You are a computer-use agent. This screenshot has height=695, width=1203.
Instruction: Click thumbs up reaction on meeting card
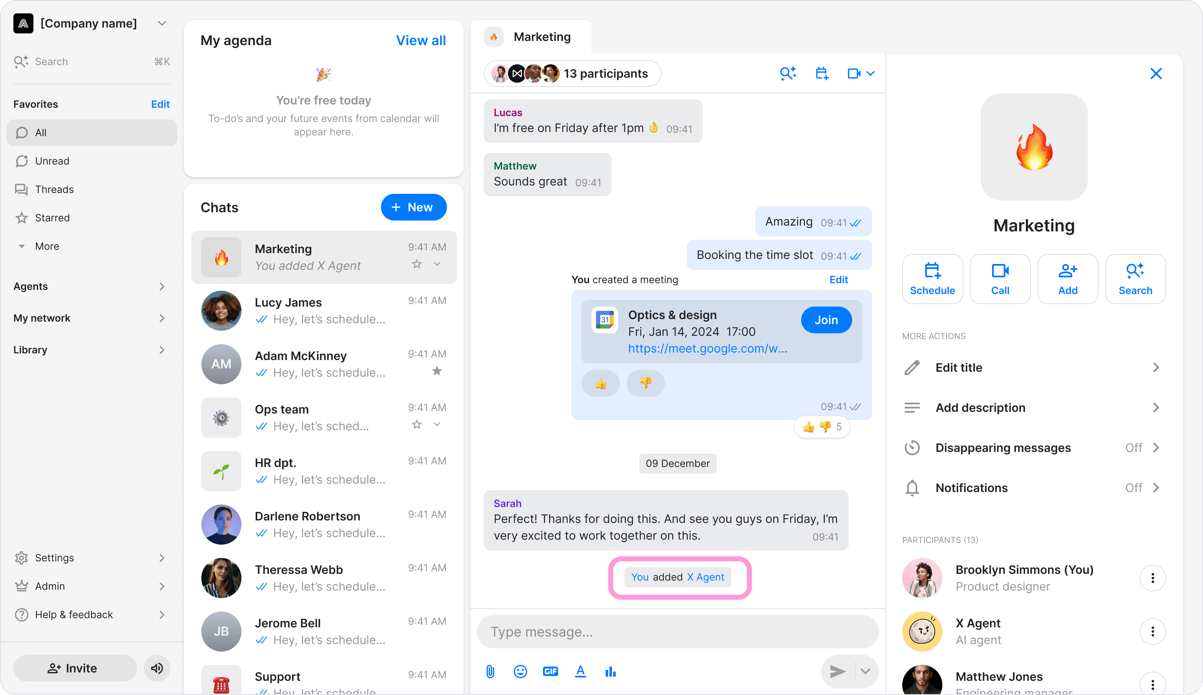pos(601,383)
